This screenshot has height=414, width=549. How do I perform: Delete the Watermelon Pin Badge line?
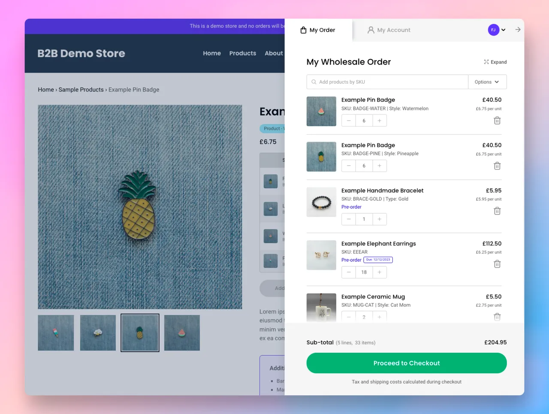tap(497, 121)
